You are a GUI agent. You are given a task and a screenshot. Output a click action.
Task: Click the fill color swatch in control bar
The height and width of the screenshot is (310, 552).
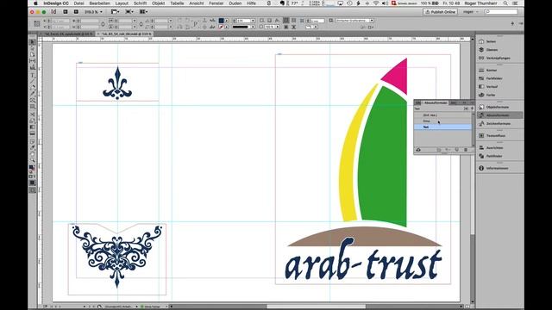click(x=221, y=21)
